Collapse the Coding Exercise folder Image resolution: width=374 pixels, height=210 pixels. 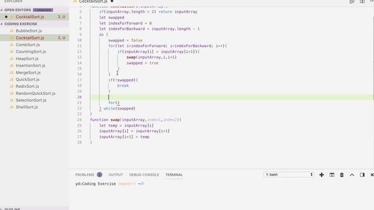coord(21,24)
